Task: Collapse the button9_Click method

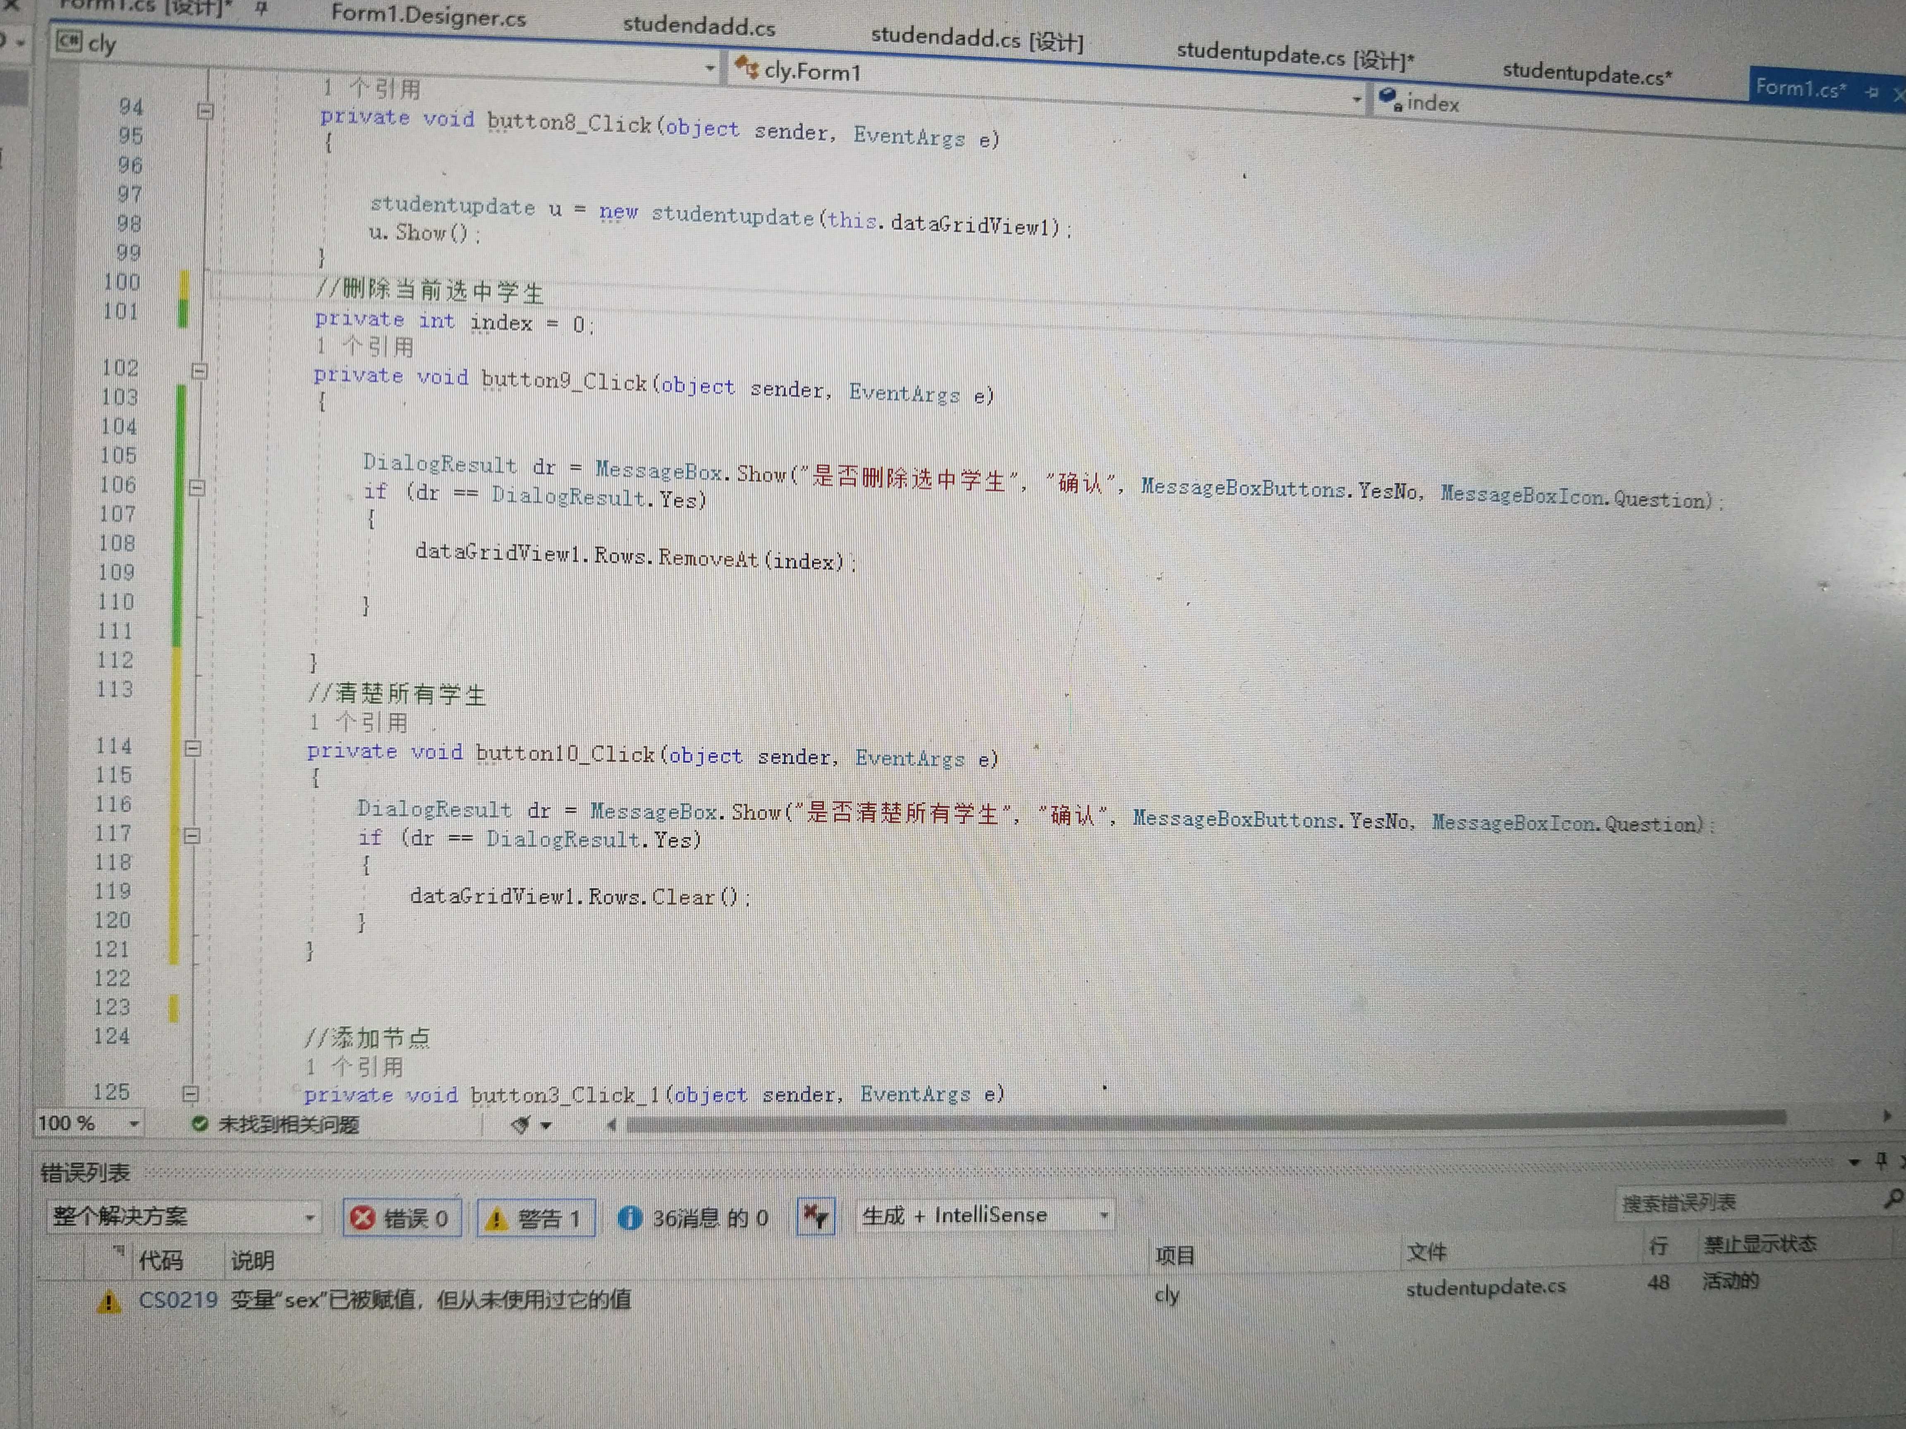Action: 199,371
